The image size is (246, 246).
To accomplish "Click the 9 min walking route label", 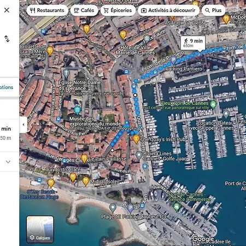I will 193,43.
